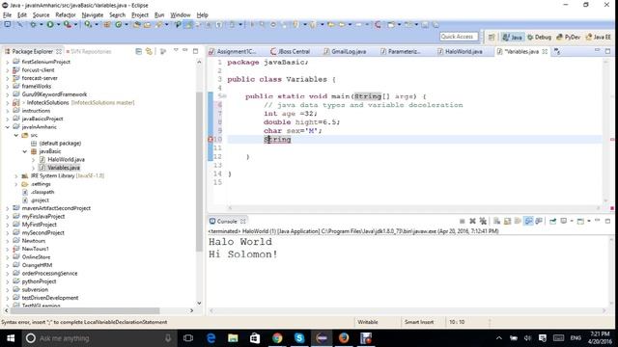618x347 pixels.
Task: Select the Java perspective button
Action: pyautogui.click(x=513, y=37)
